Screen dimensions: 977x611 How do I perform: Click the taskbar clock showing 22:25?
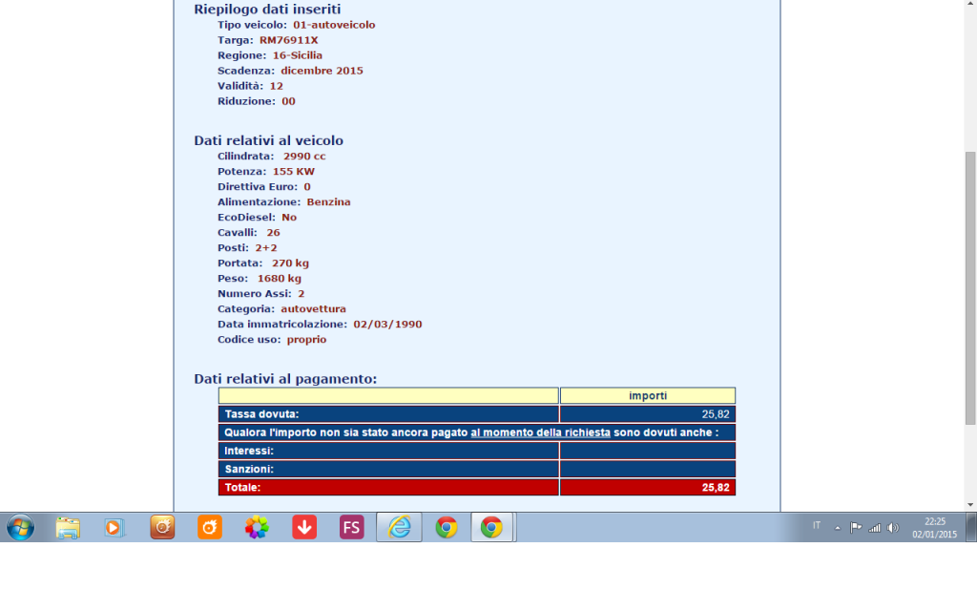[934, 527]
